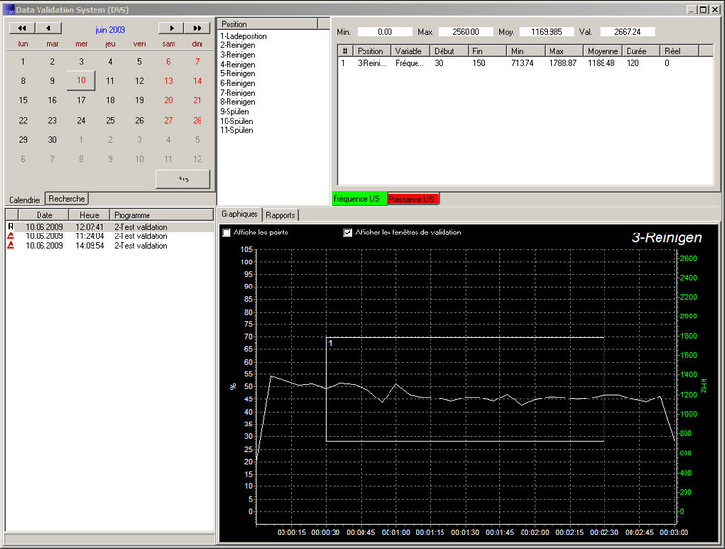
Task: Select 7-Reinigen in the position list
Action: point(237,93)
